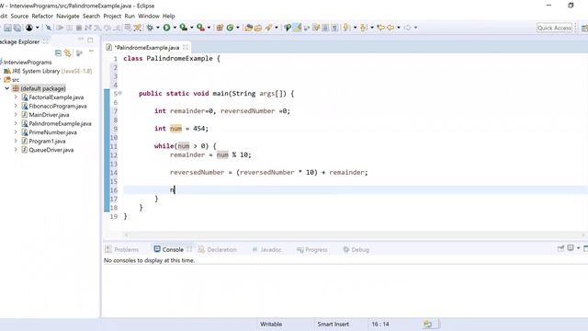Collapse the default package node

click(x=7, y=88)
